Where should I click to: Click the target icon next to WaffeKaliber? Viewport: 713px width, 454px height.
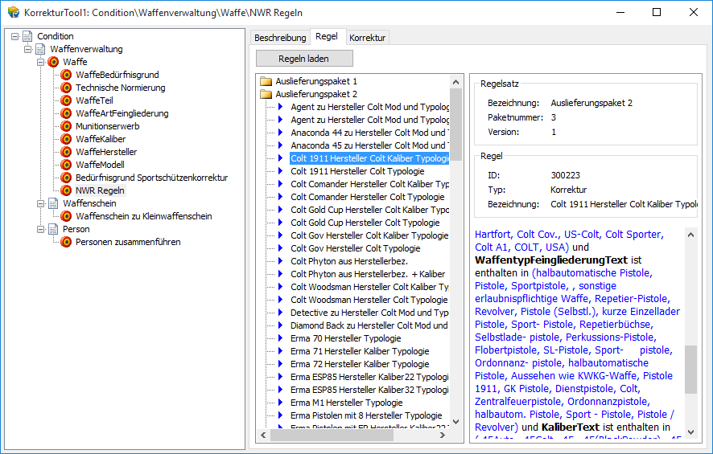67,139
